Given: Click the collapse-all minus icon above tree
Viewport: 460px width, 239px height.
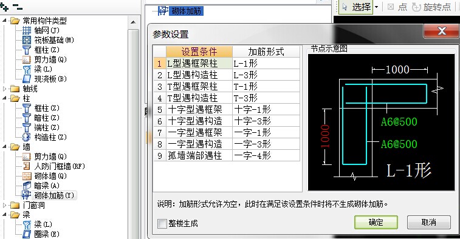Looking at the screenshot, I should [x=18, y=7].
